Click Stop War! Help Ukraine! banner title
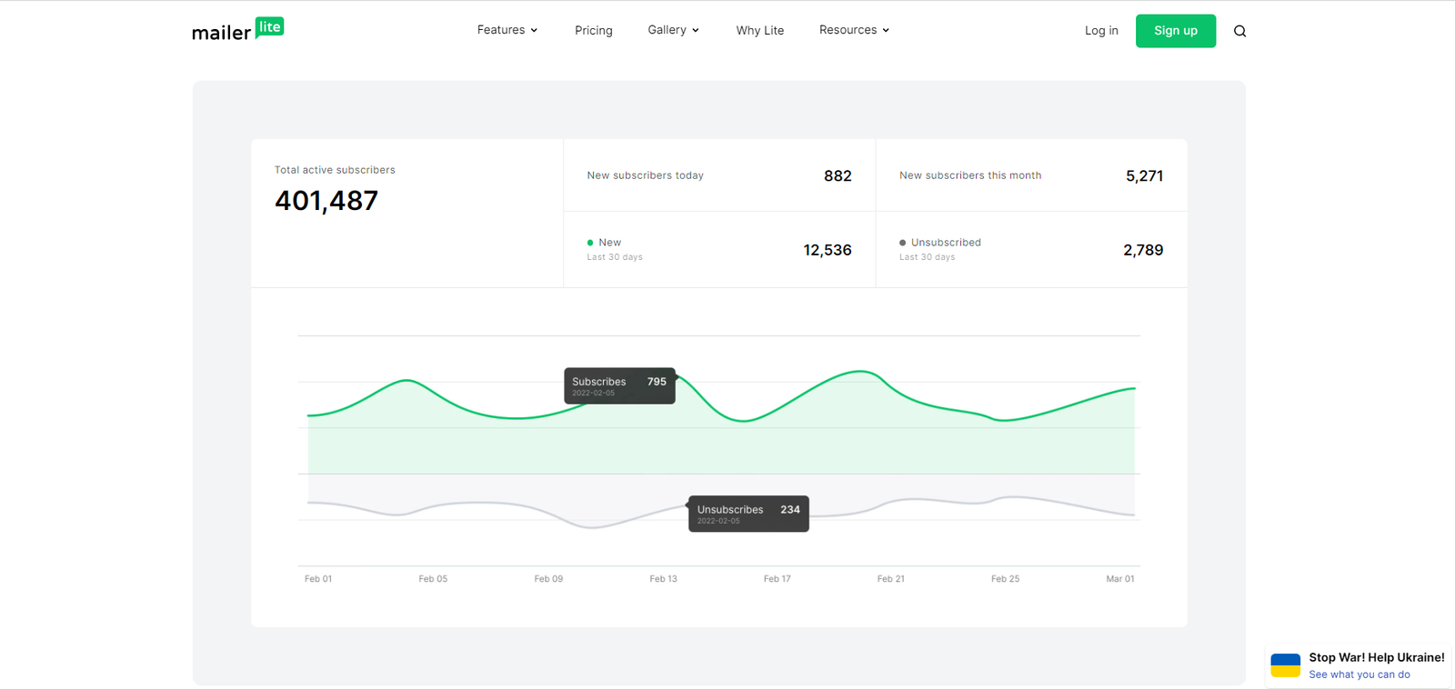1455x689 pixels. 1377,657
